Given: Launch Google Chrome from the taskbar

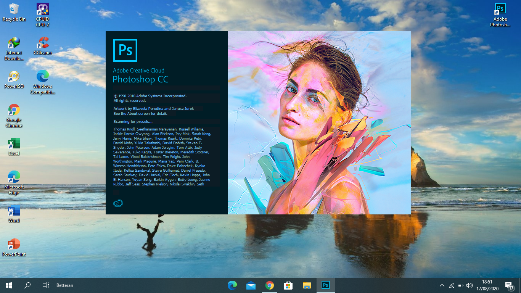Looking at the screenshot, I should 270,285.
